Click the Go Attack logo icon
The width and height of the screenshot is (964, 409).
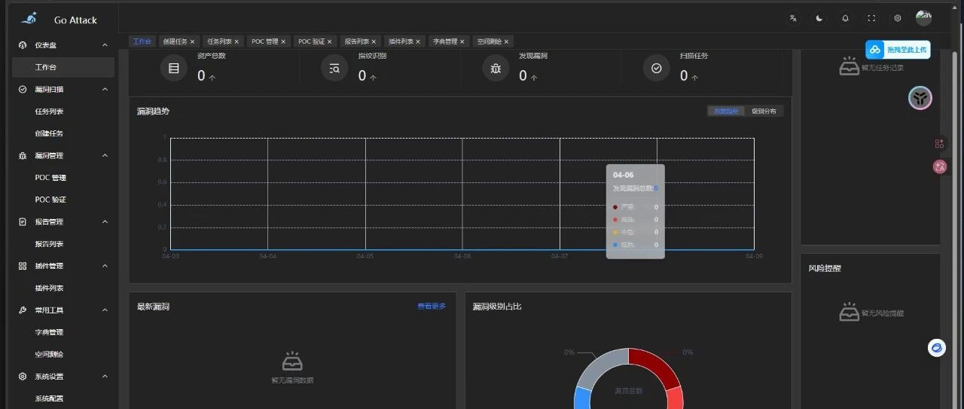tap(29, 18)
